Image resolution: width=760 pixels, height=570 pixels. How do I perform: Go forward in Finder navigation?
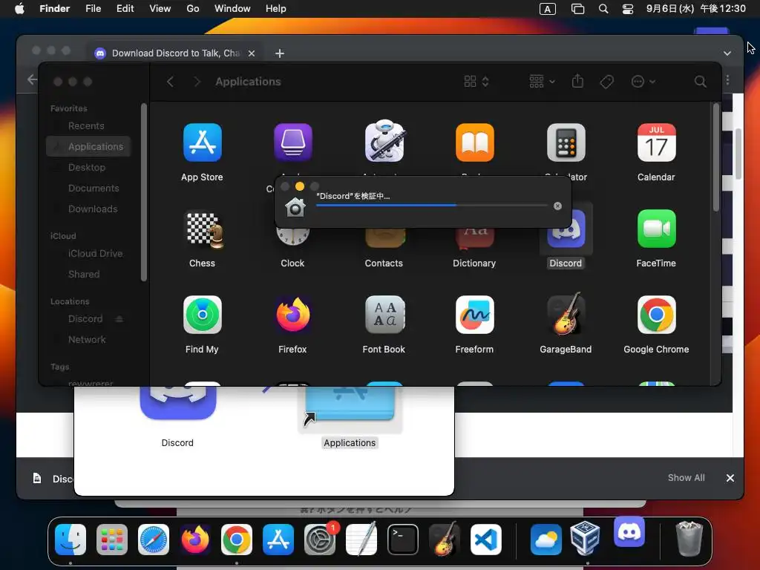tap(197, 82)
